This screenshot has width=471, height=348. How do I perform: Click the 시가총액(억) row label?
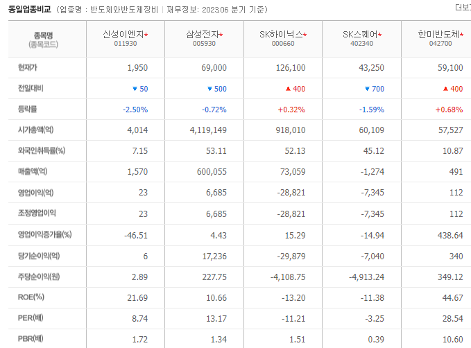(x=36, y=130)
